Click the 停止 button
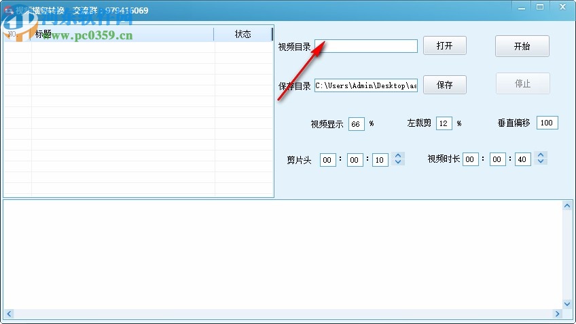 (x=522, y=83)
